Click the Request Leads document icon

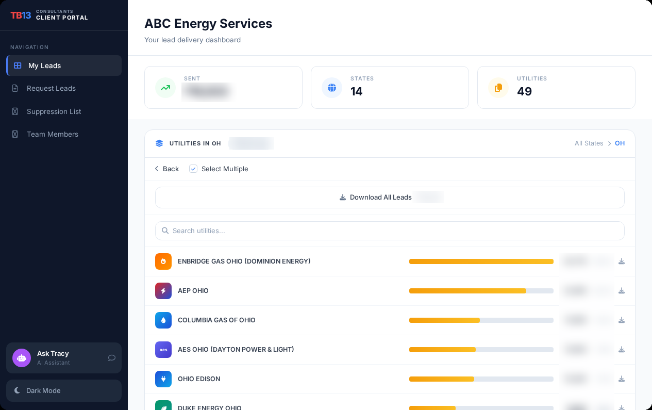(x=15, y=88)
